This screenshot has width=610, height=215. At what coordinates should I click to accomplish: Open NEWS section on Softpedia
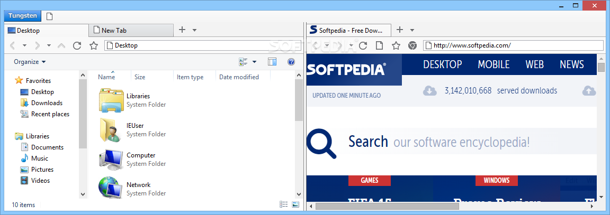click(x=572, y=64)
